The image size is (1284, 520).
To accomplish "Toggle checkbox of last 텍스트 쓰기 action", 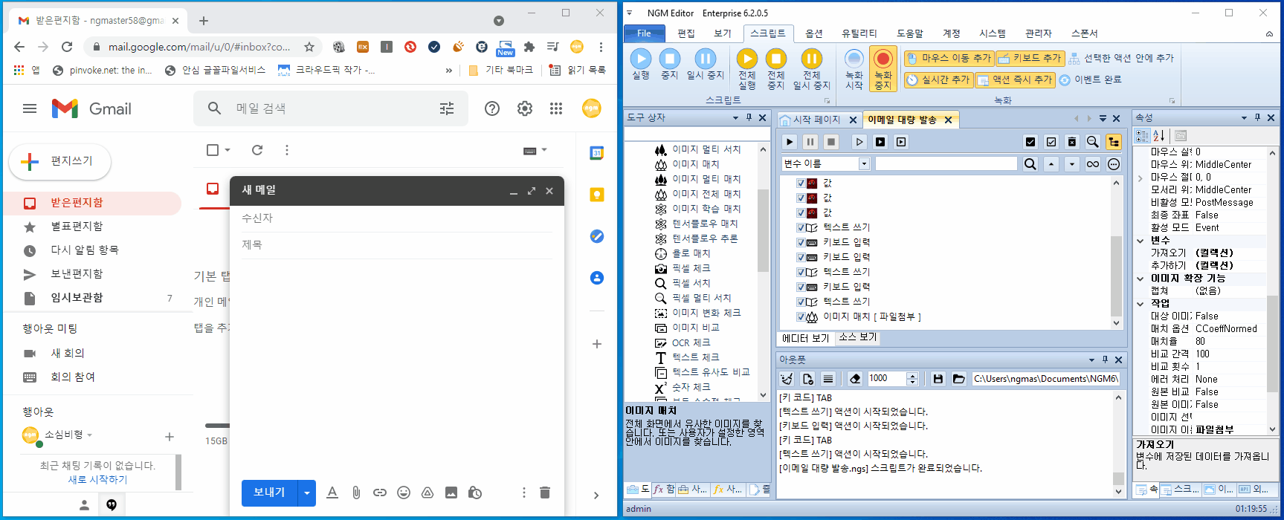I will 801,302.
